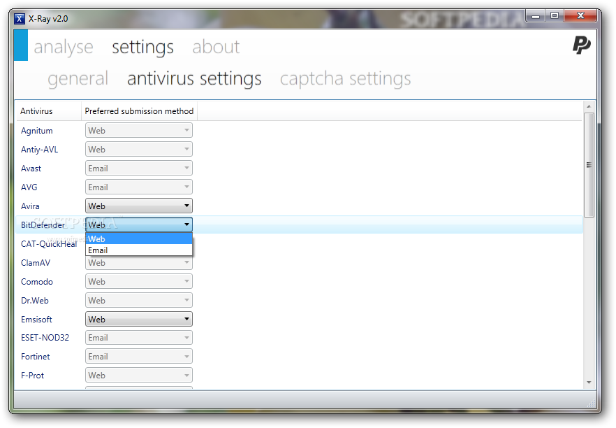The height and width of the screenshot is (428, 616).
Task: Click the PayPal donate icon
Action: click(x=581, y=45)
